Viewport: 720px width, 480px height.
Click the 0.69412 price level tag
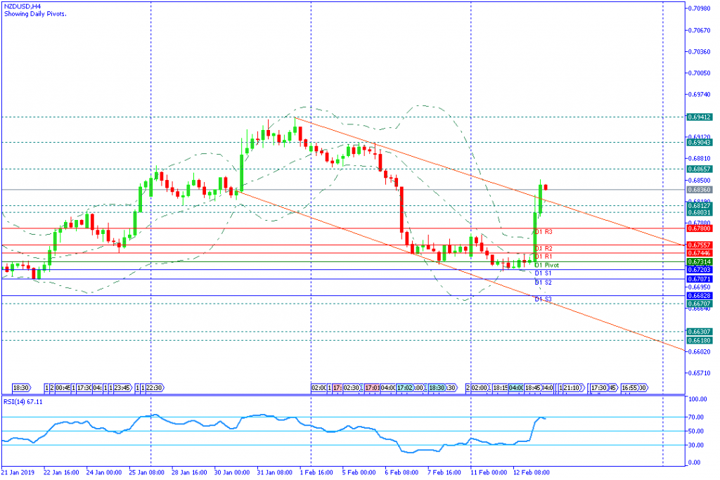[x=698, y=117]
